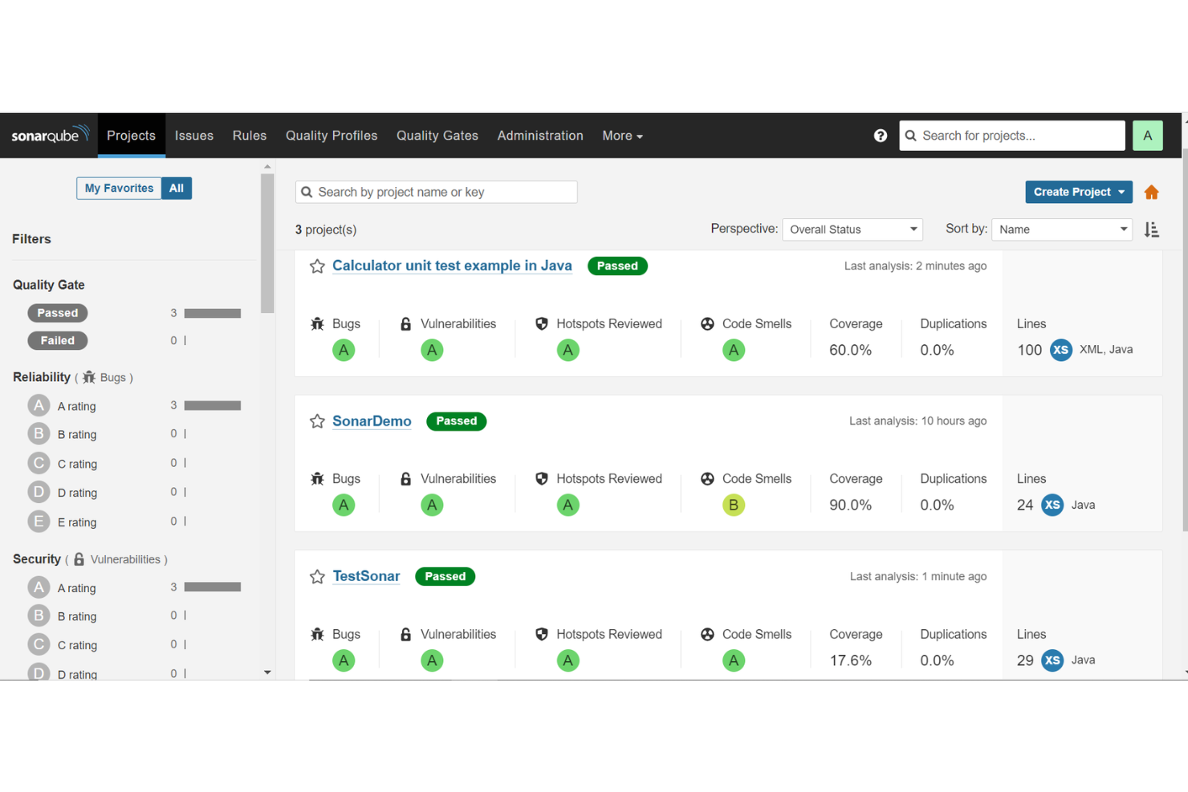Click the filters sidebar scrollbar
The height and width of the screenshot is (792, 1188).
[267, 244]
